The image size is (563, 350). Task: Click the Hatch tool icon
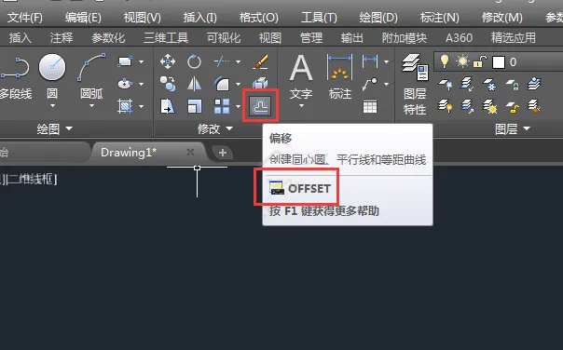click(x=125, y=106)
